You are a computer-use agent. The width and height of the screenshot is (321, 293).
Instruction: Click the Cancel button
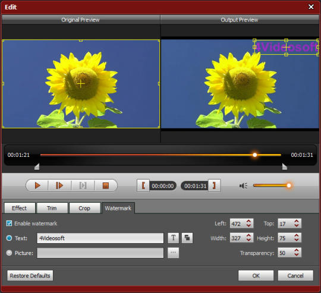[x=295, y=276]
